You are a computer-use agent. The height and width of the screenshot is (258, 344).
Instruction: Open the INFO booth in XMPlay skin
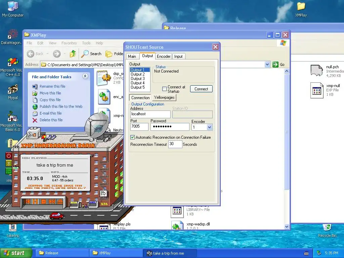point(74,205)
